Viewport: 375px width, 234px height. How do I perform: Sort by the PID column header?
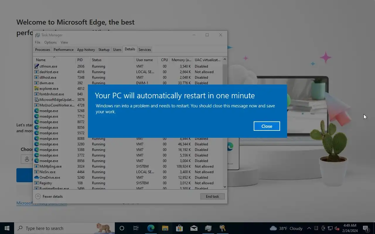point(83,60)
